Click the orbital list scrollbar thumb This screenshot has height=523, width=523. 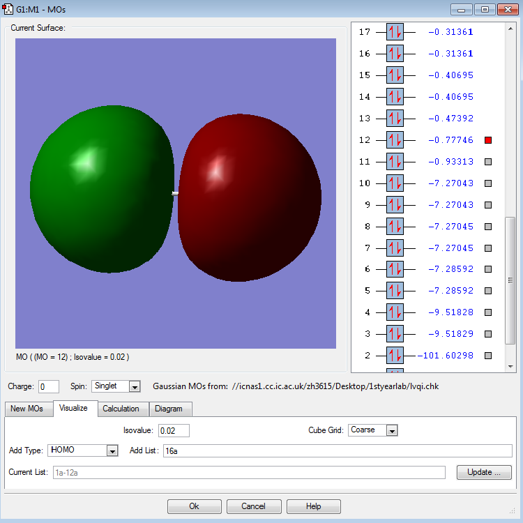[x=510, y=280]
